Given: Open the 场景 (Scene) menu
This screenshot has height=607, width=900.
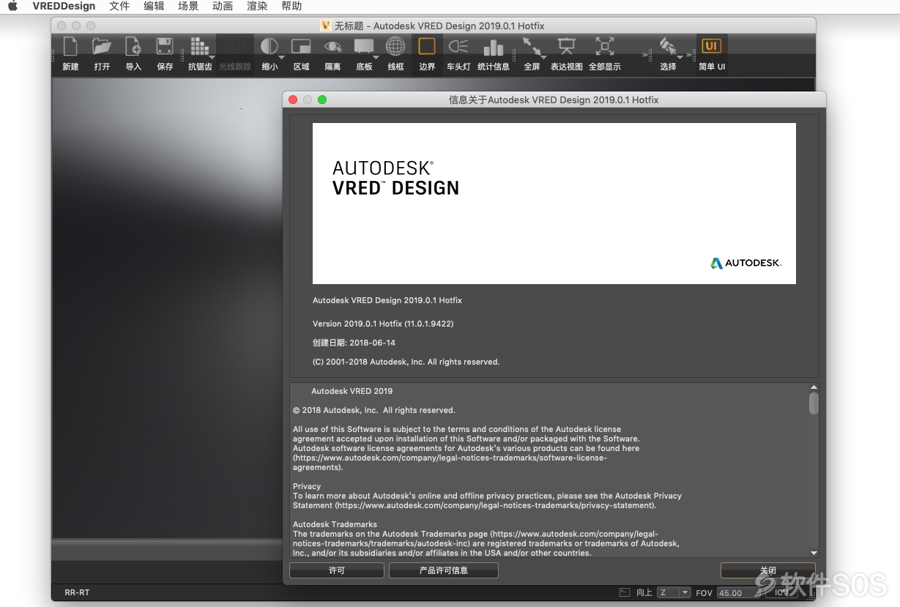Looking at the screenshot, I should click(x=188, y=6).
